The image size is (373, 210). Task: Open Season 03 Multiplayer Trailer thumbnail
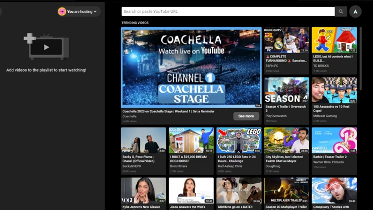tap(286, 191)
